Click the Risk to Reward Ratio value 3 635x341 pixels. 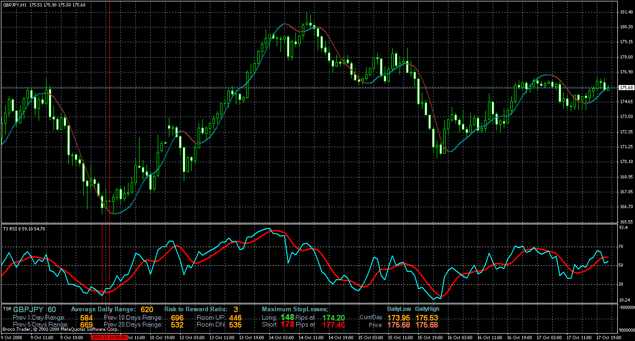coord(236,309)
